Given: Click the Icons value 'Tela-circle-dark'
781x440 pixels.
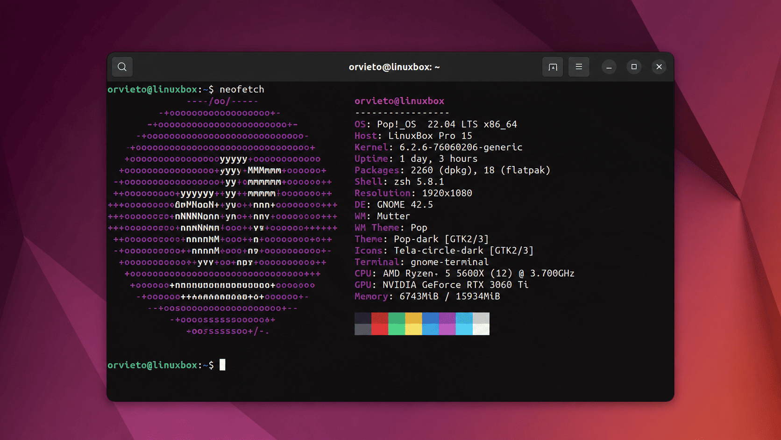Looking at the screenshot, I should point(439,251).
